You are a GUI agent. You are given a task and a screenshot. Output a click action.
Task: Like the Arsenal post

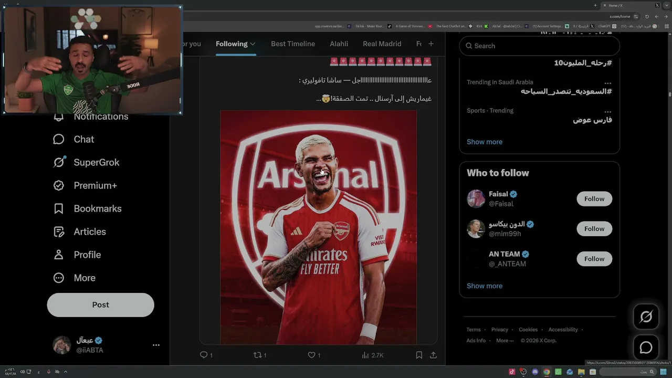(314, 355)
